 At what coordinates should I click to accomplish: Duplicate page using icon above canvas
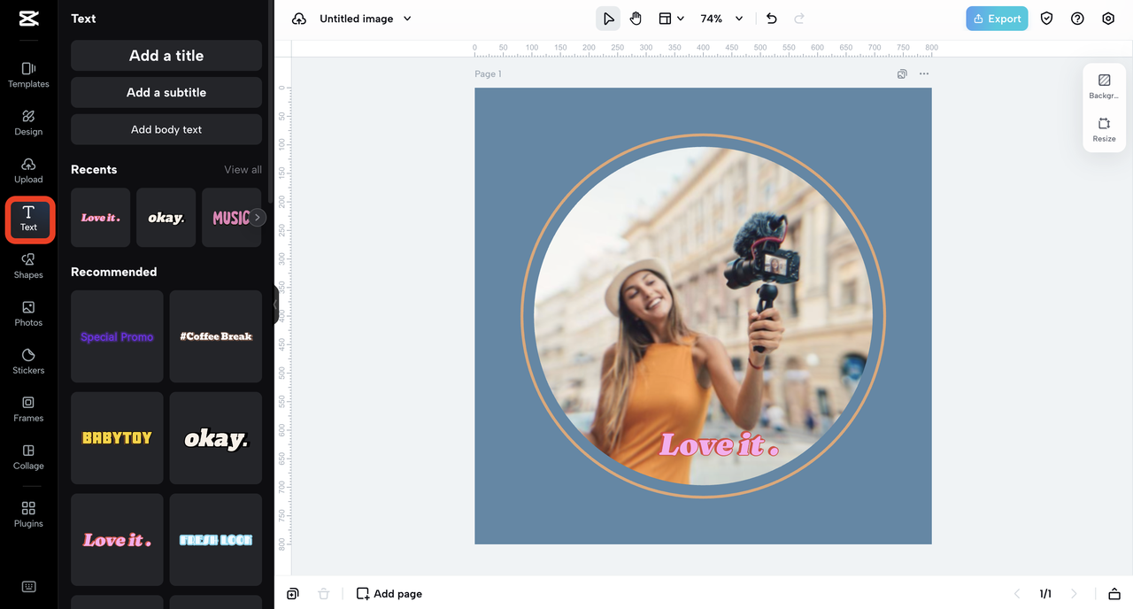902,74
